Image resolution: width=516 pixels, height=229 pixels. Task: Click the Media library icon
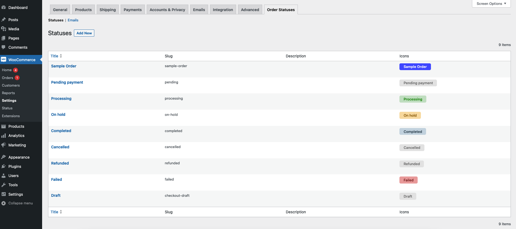tap(4, 29)
